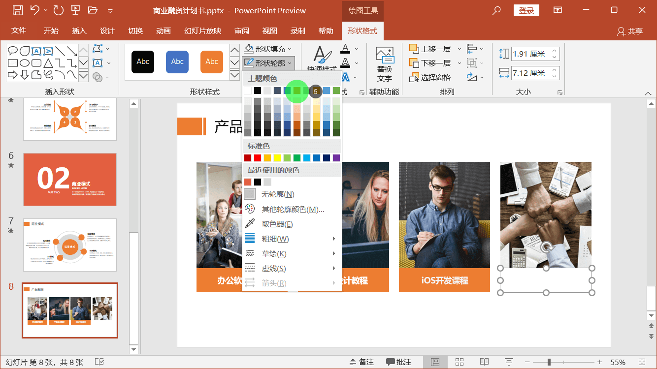Open the Size dialog launcher in 大小

click(559, 92)
